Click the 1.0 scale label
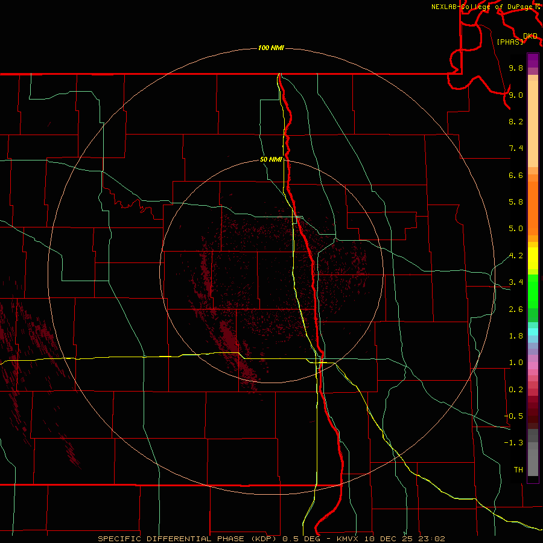 (x=516, y=363)
